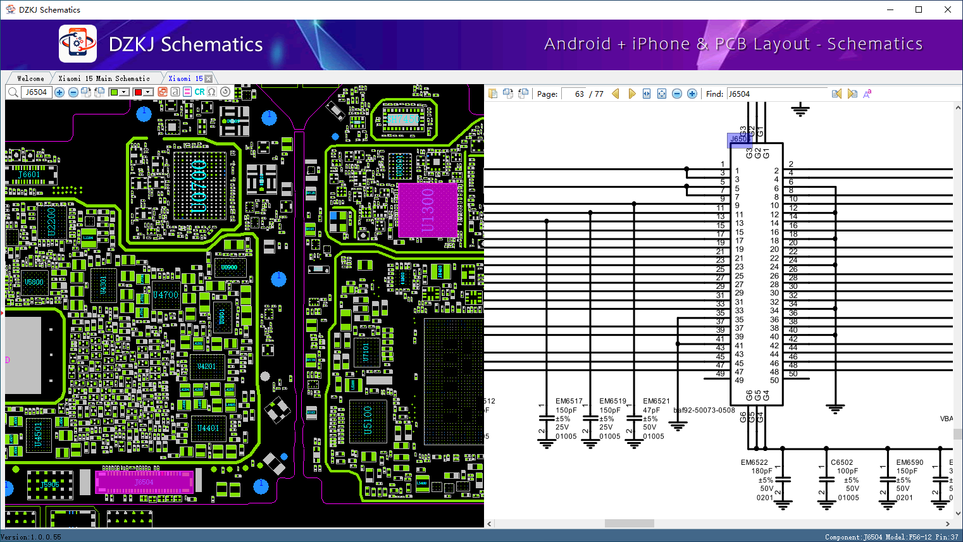This screenshot has width=963, height=542.
Task: Find the previous match in schematic
Action: click(836, 94)
